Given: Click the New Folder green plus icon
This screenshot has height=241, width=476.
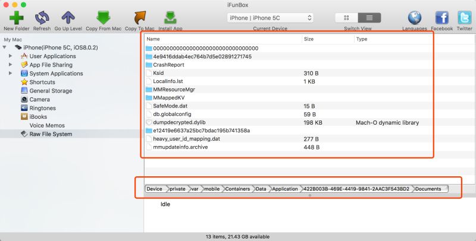Looking at the screenshot, I should (x=17, y=18).
